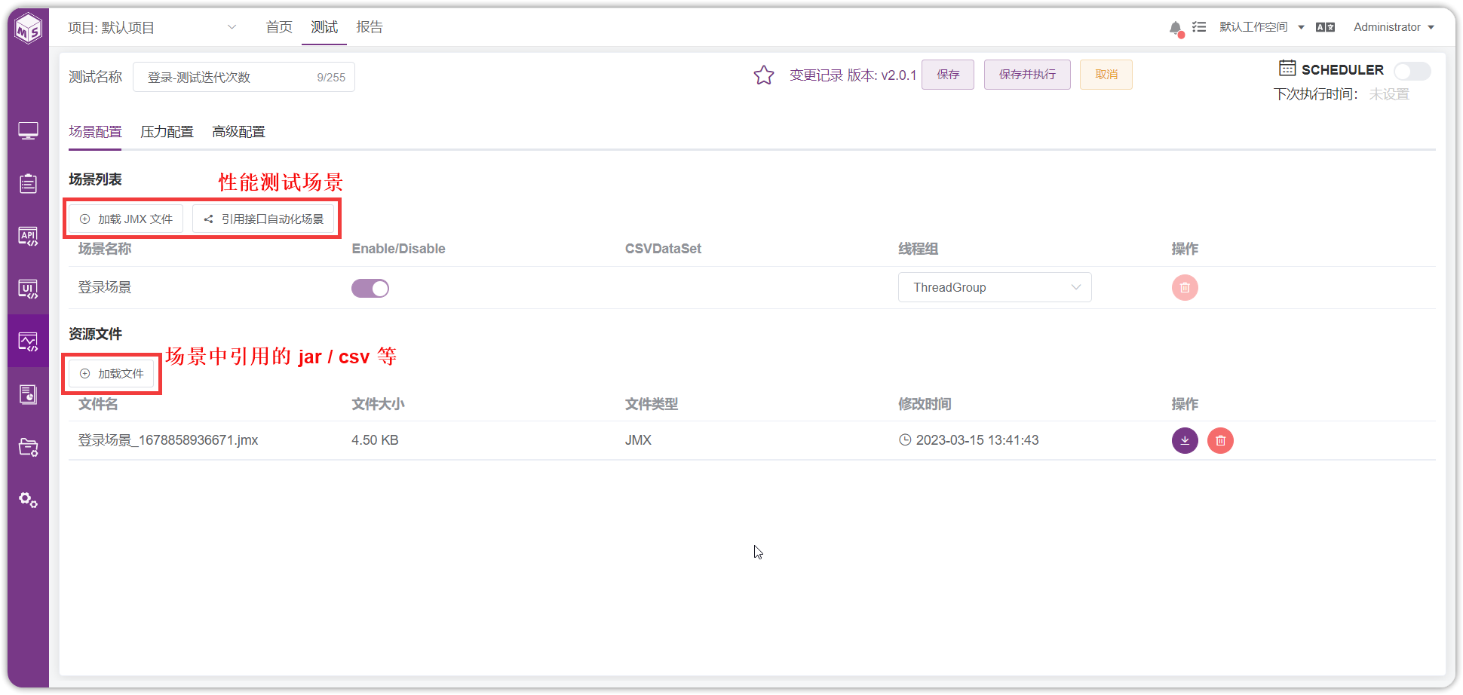Click the 登录场景_1678858936671.jmx file name

point(168,440)
